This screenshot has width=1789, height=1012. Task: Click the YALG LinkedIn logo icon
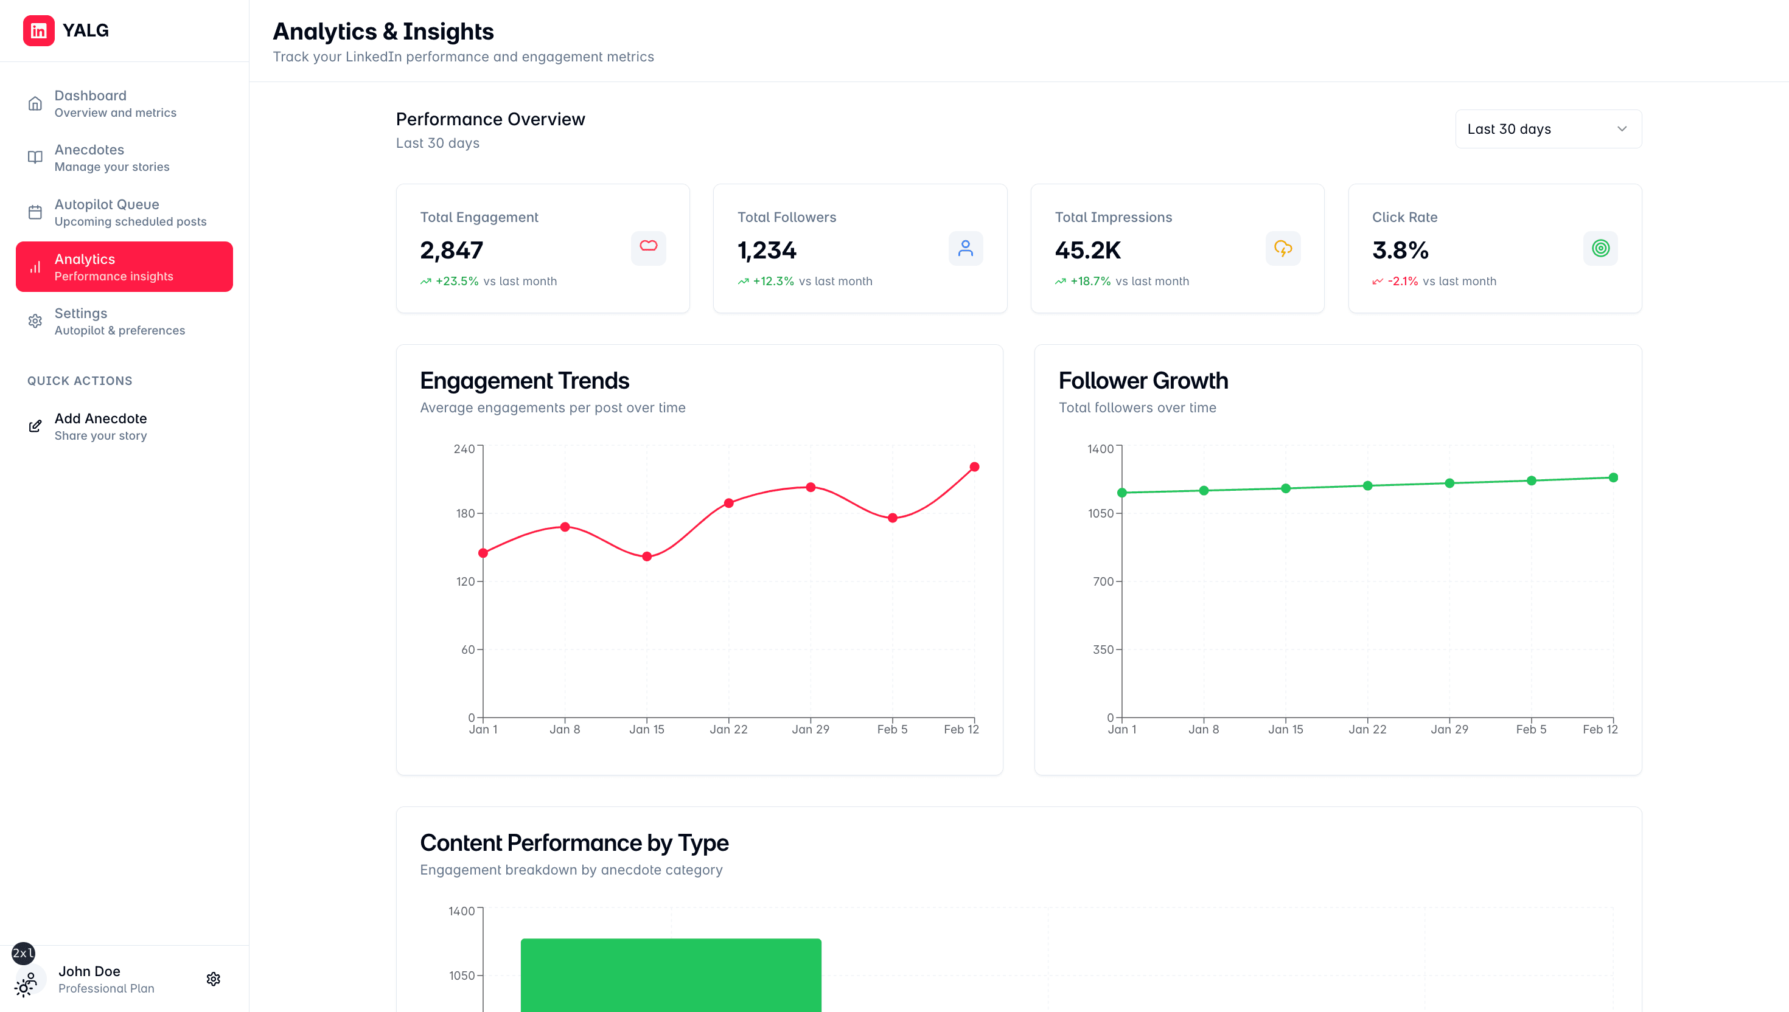click(38, 30)
